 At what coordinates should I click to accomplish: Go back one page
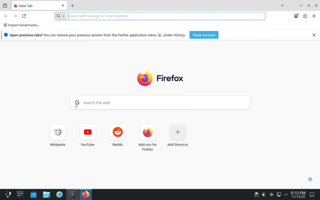pos(6,16)
